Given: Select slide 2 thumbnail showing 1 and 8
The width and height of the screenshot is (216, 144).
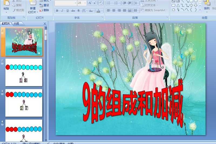Looking at the screenshot, I should (24, 72).
